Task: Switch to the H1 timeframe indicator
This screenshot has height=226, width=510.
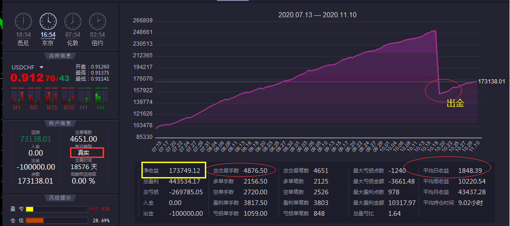Action: [x=84, y=96]
